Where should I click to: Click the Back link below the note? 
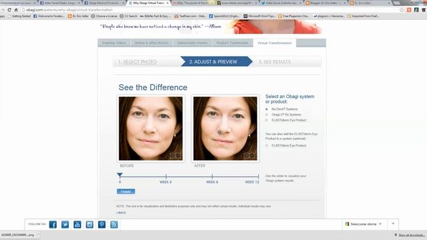coord(121,213)
